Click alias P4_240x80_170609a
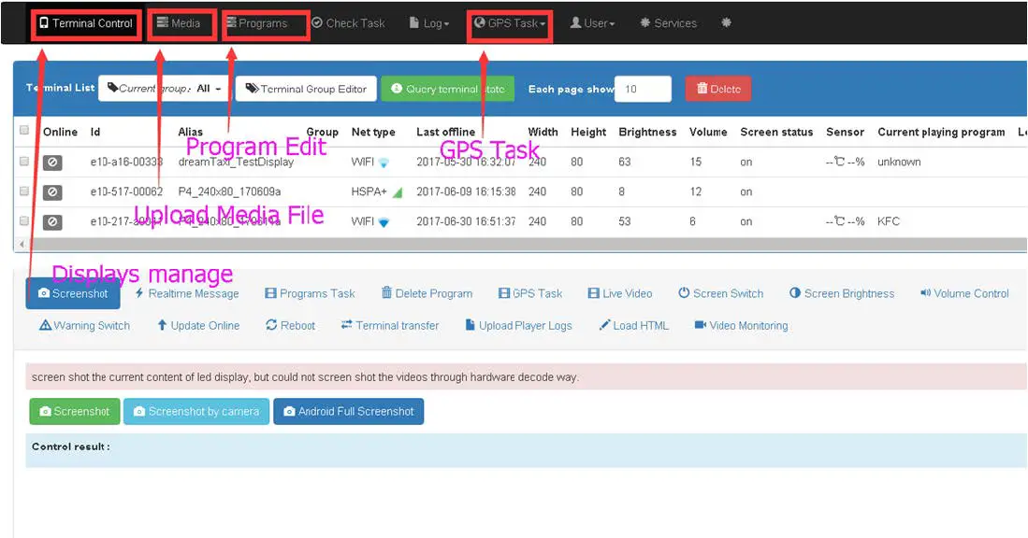 click(229, 191)
